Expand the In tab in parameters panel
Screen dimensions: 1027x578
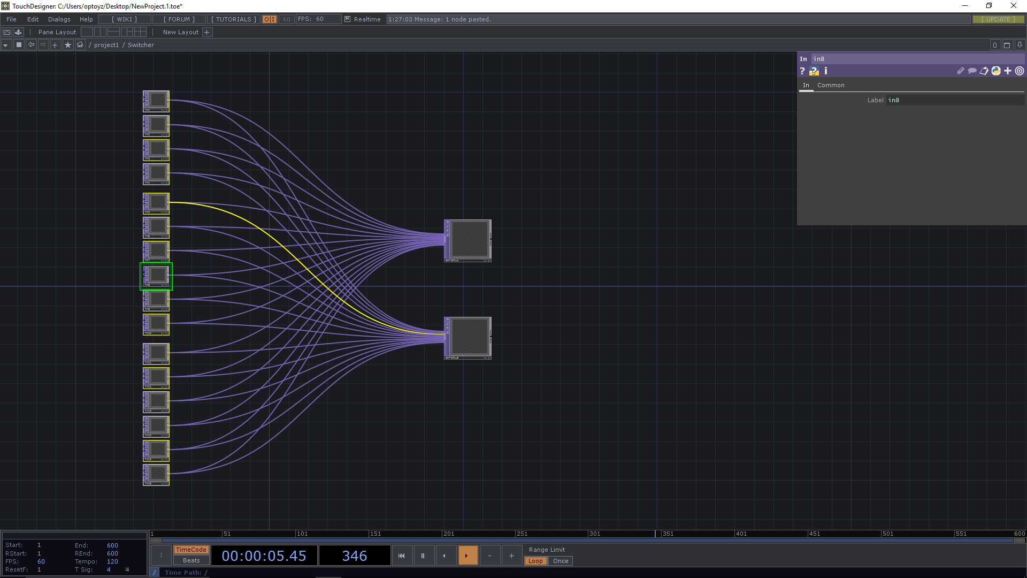(x=806, y=85)
